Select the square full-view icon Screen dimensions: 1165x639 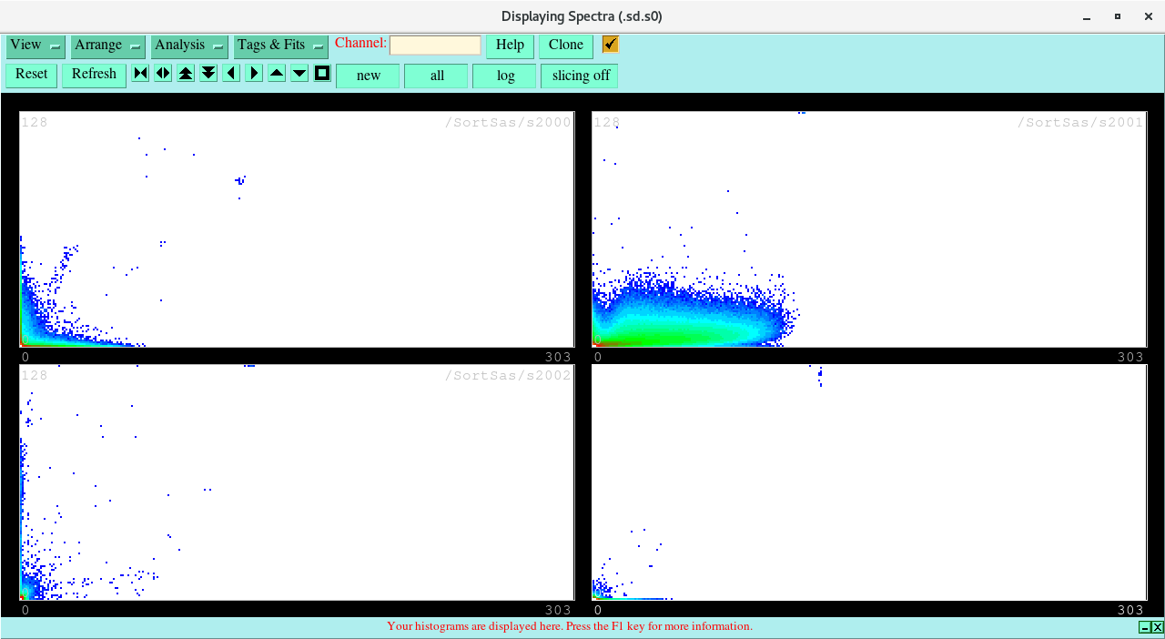pos(321,73)
